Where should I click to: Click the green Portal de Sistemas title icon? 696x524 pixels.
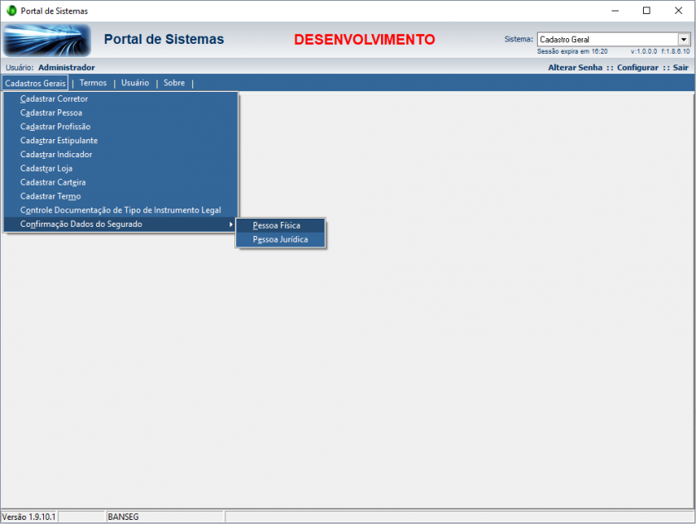tap(11, 11)
